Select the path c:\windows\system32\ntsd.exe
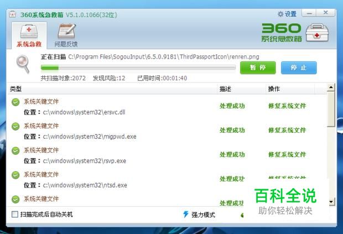Screen dimensions: 343x234 [x=85, y=185]
